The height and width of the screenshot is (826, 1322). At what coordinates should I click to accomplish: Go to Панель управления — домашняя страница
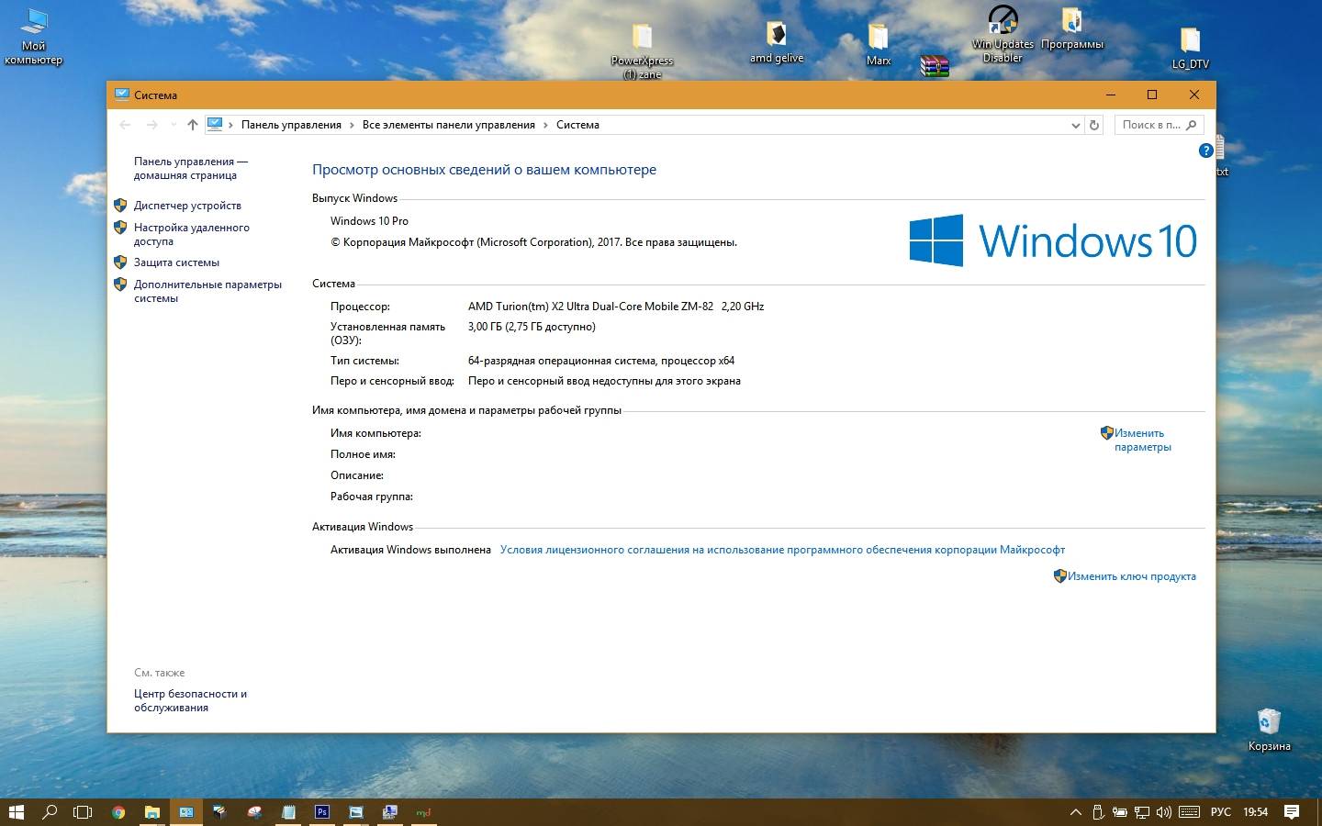[x=191, y=168]
